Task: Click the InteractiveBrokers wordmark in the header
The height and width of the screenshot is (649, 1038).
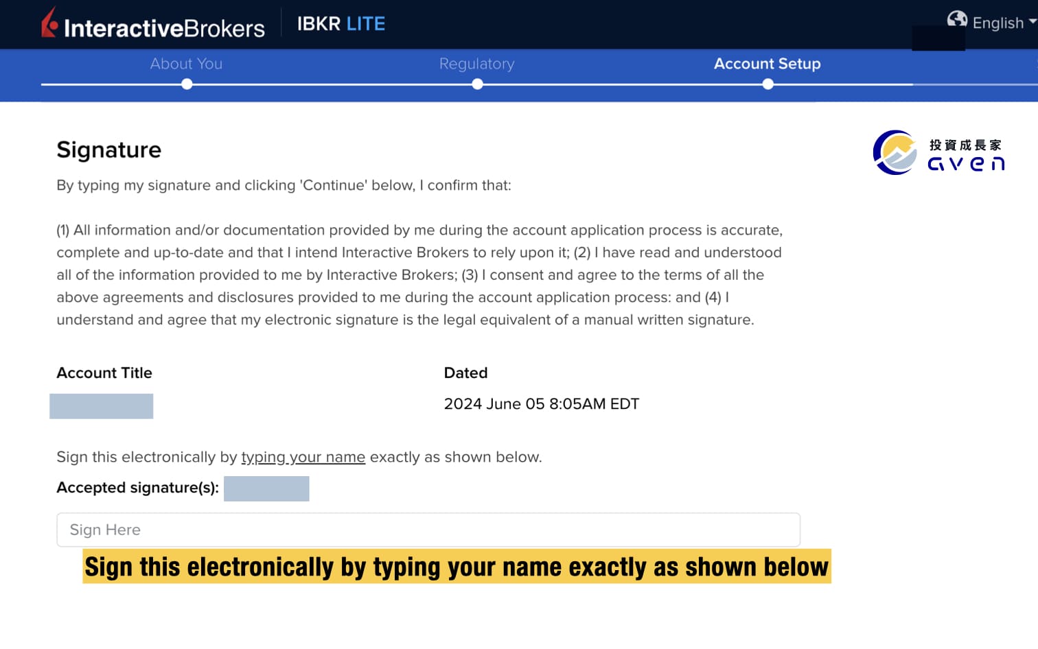Action: (x=164, y=28)
